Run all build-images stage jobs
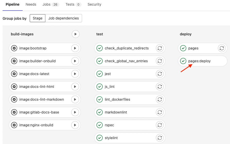Screen dimensions: 230x144 pos(75,34)
